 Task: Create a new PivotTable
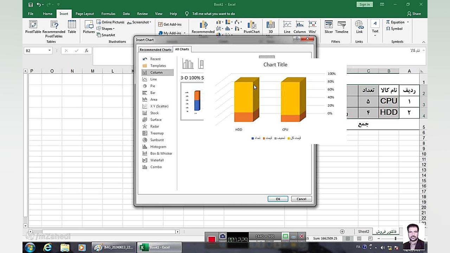[x=33, y=26]
